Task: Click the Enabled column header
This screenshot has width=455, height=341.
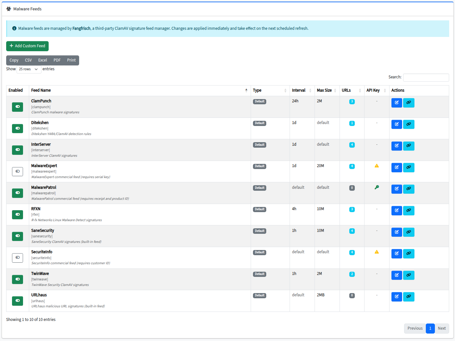Action: (18, 90)
